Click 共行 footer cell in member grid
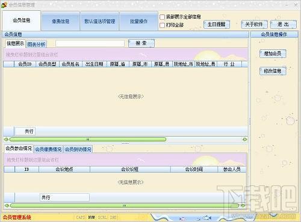 coord(25,131)
